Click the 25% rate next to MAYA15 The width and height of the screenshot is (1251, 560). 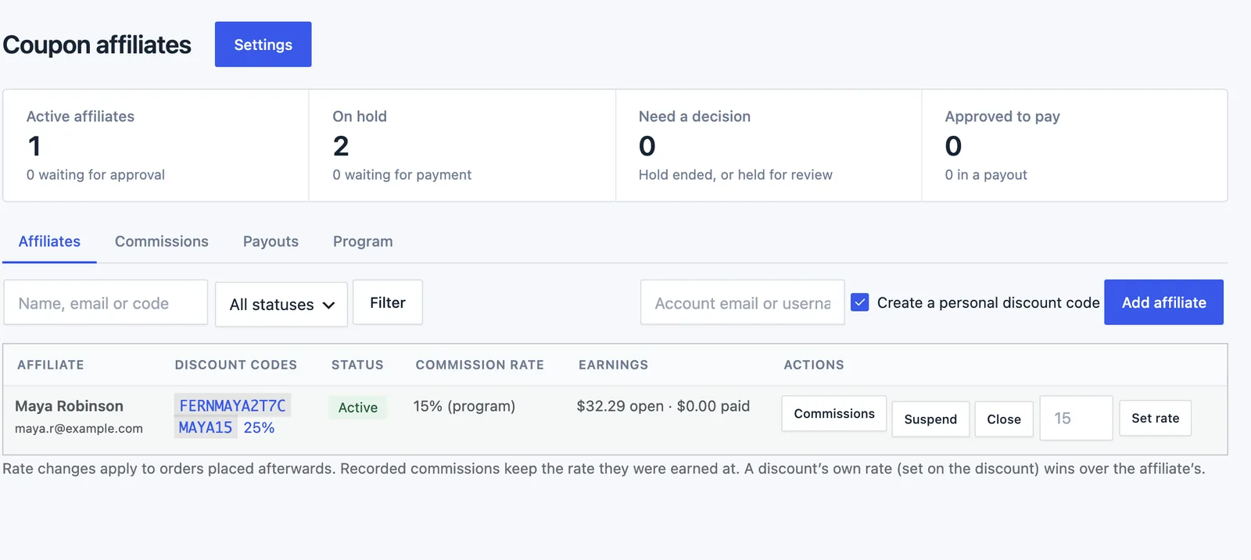pyautogui.click(x=259, y=427)
